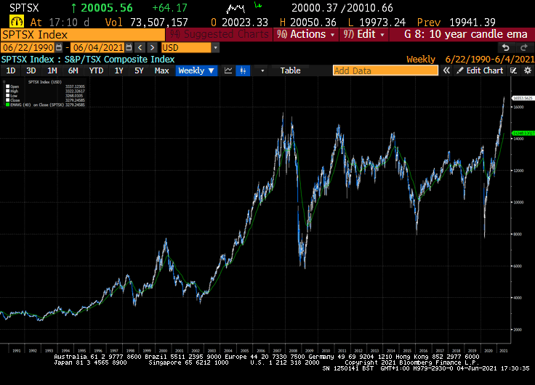
Task: Shift date range forward with right arrow
Action: pyautogui.click(x=153, y=48)
